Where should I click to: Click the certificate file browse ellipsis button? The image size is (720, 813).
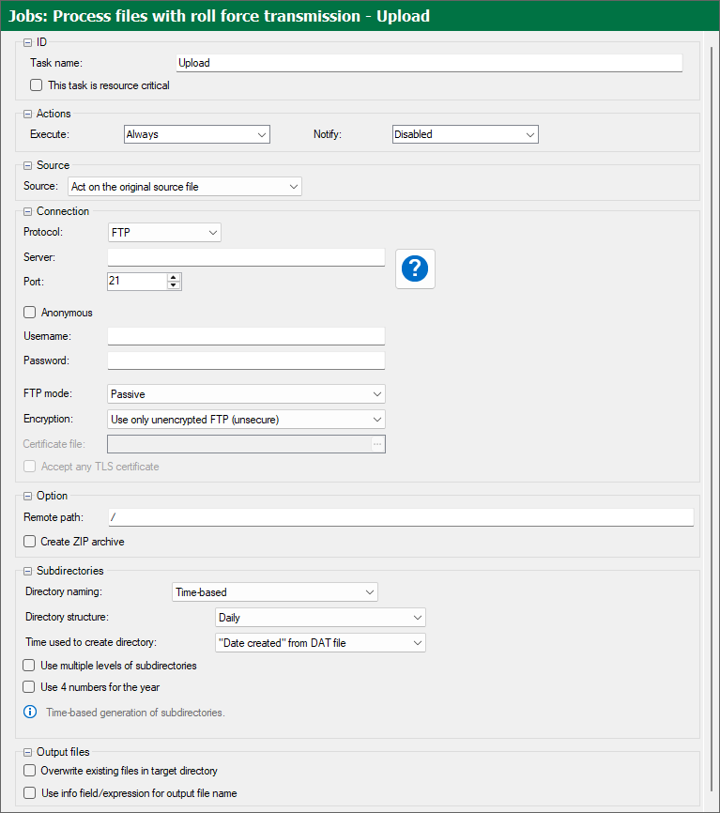(377, 444)
